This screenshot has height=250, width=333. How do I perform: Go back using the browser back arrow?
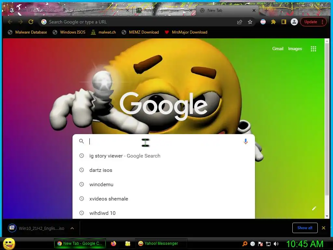click(x=10, y=22)
